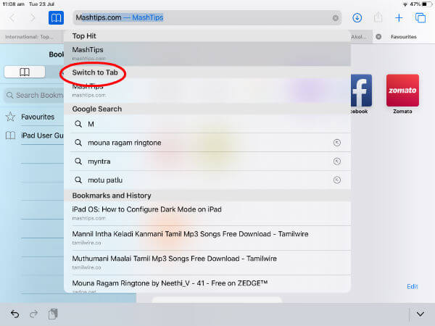Viewport: 435px width, 326px height.
Task: Tap the magnifier in Search Bookmarks field
Action: pyautogui.click(x=9, y=96)
